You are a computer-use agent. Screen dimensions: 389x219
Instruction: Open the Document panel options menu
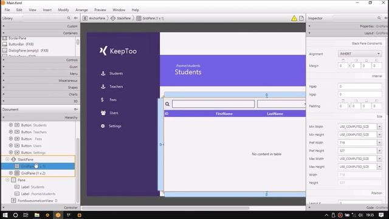point(76,109)
